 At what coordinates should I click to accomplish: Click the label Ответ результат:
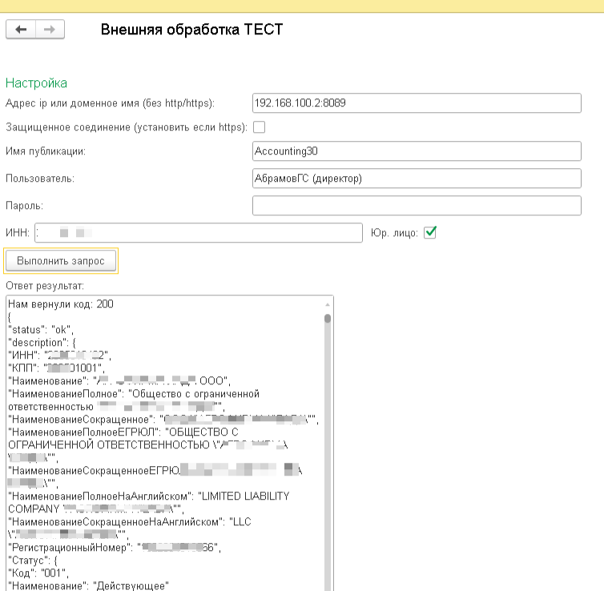pos(45,286)
